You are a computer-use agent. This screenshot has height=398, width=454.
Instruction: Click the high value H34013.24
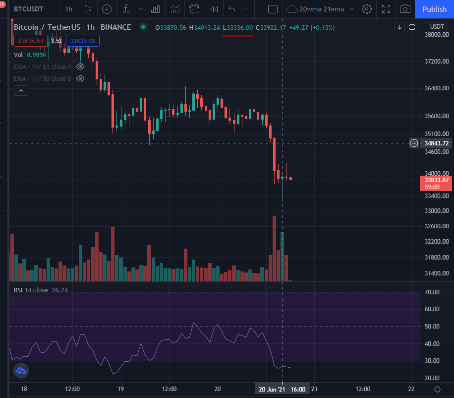point(204,27)
